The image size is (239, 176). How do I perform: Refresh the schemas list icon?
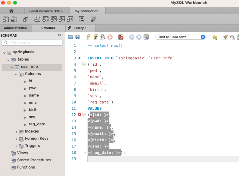point(60,35)
